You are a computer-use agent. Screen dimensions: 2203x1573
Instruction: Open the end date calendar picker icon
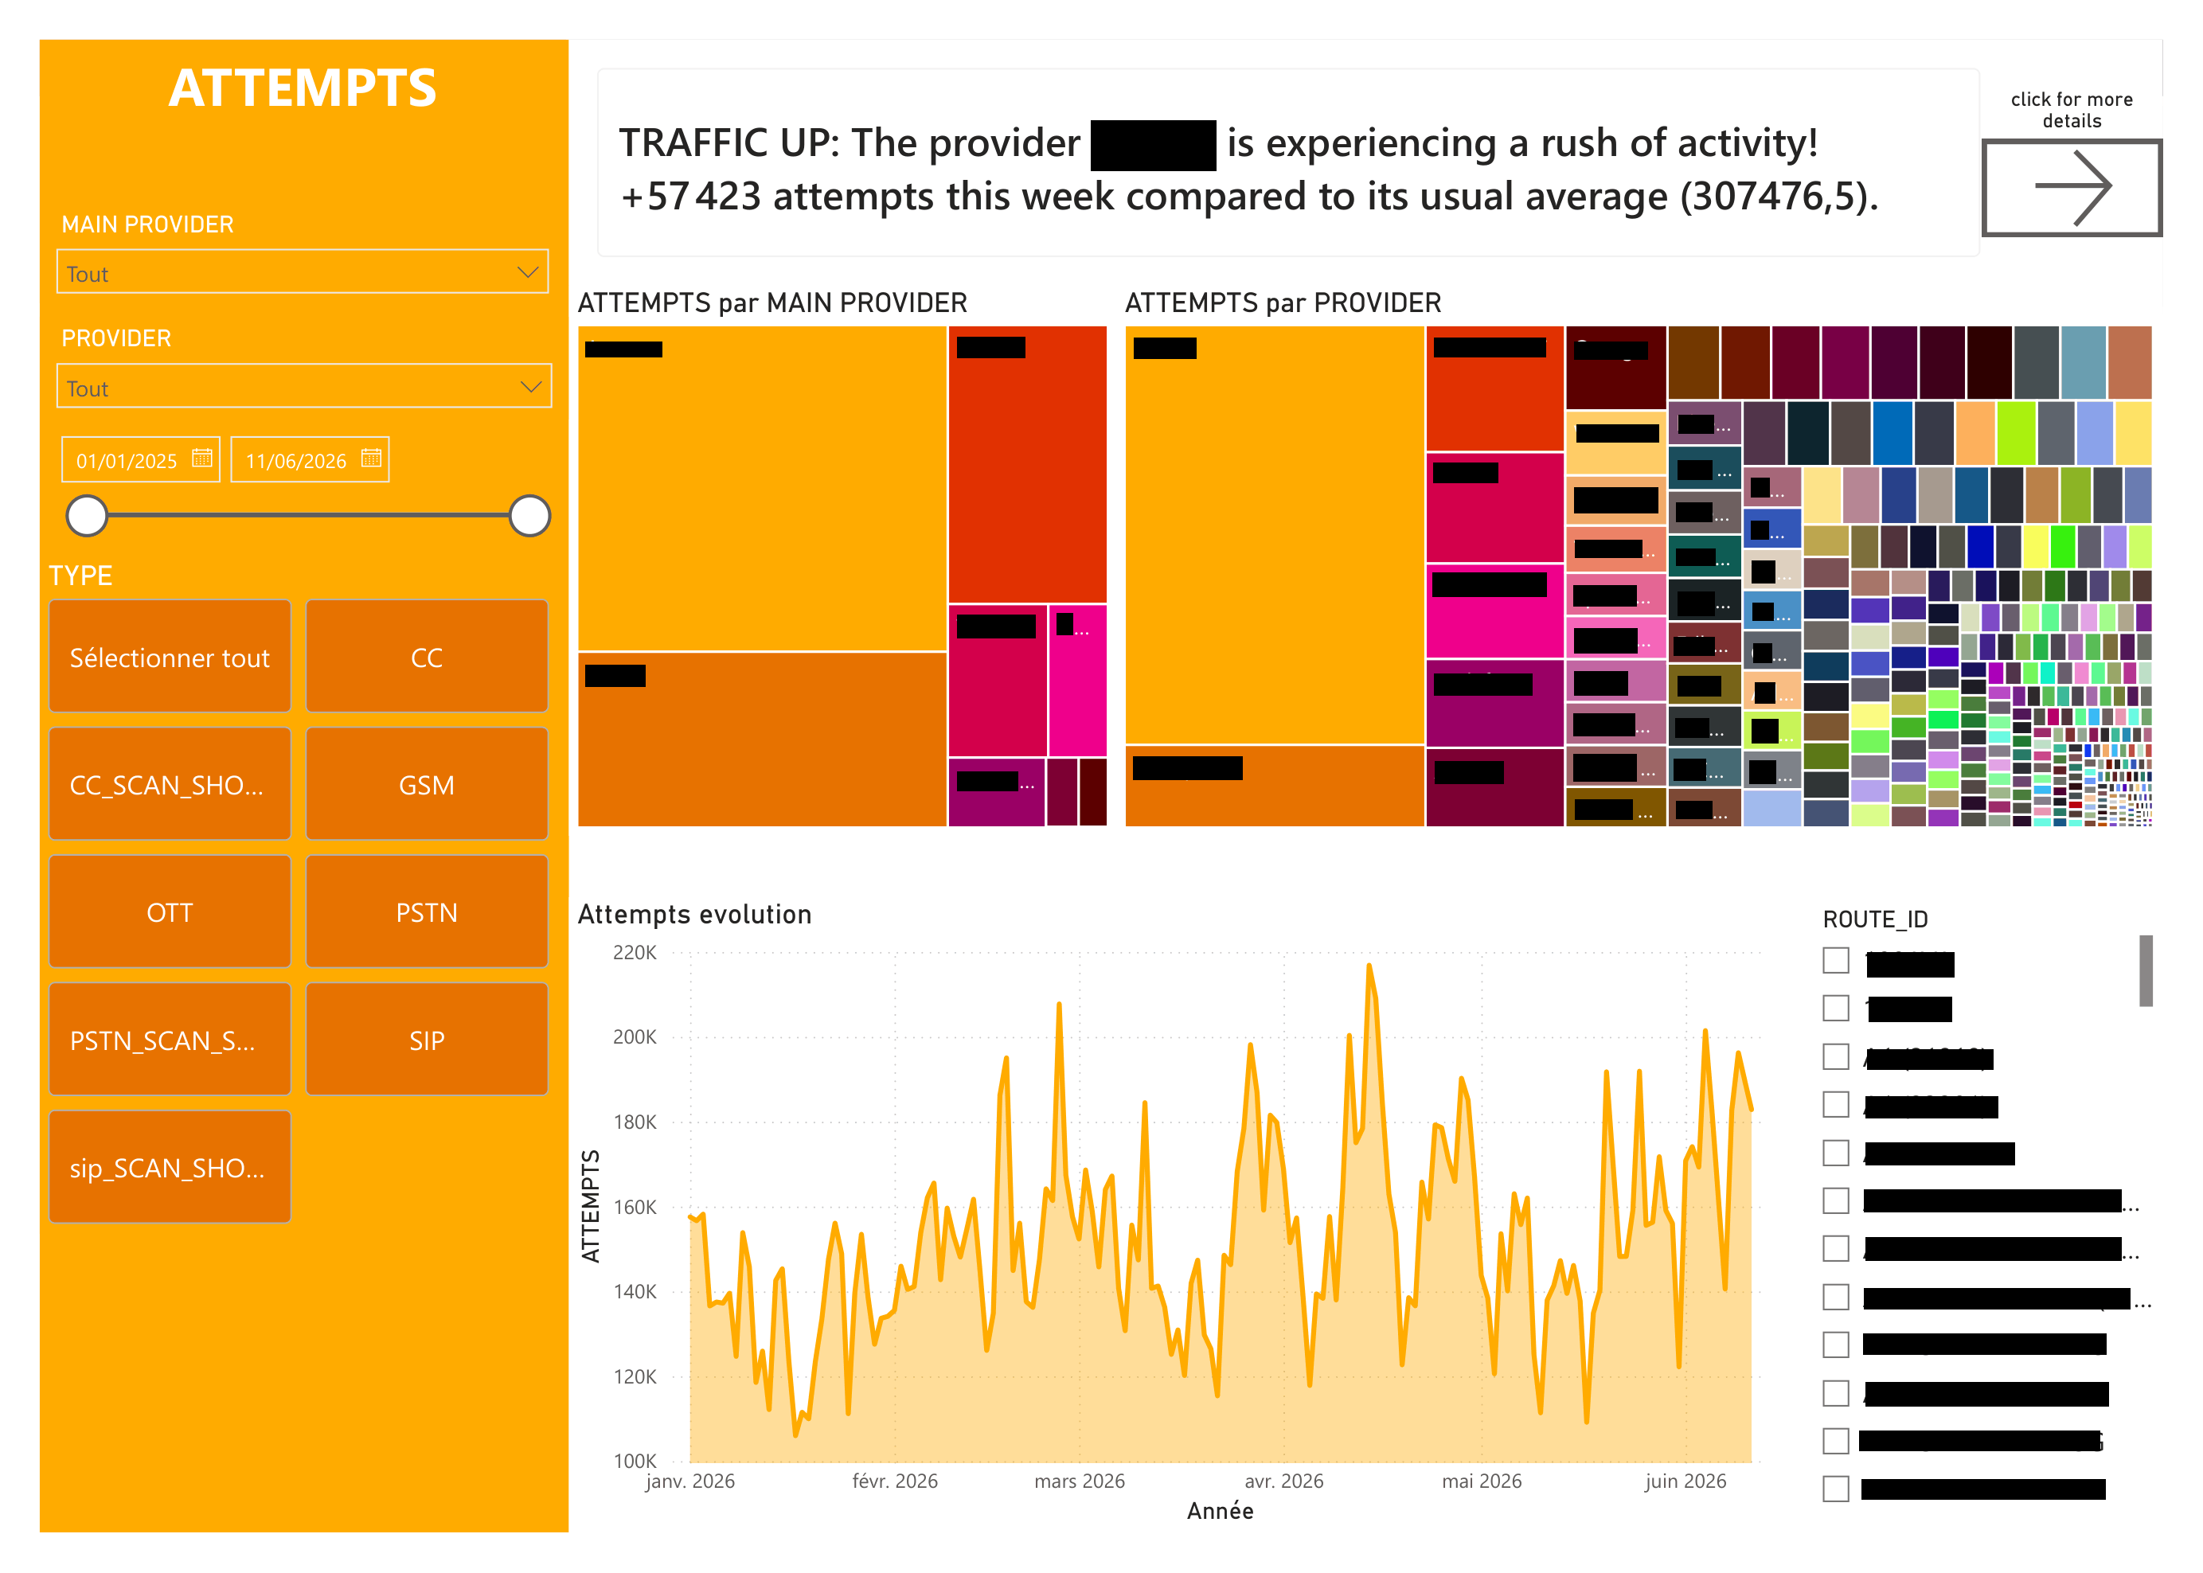(x=371, y=459)
